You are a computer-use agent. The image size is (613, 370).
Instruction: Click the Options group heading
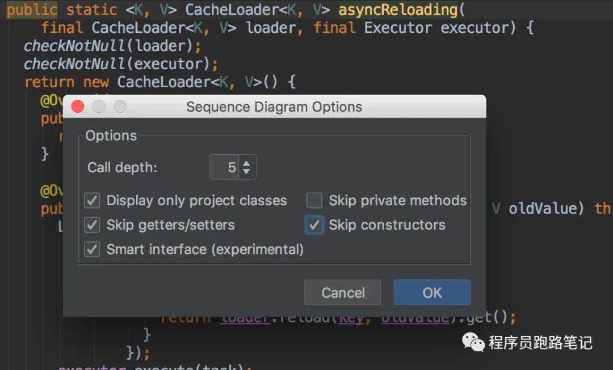[x=111, y=136]
